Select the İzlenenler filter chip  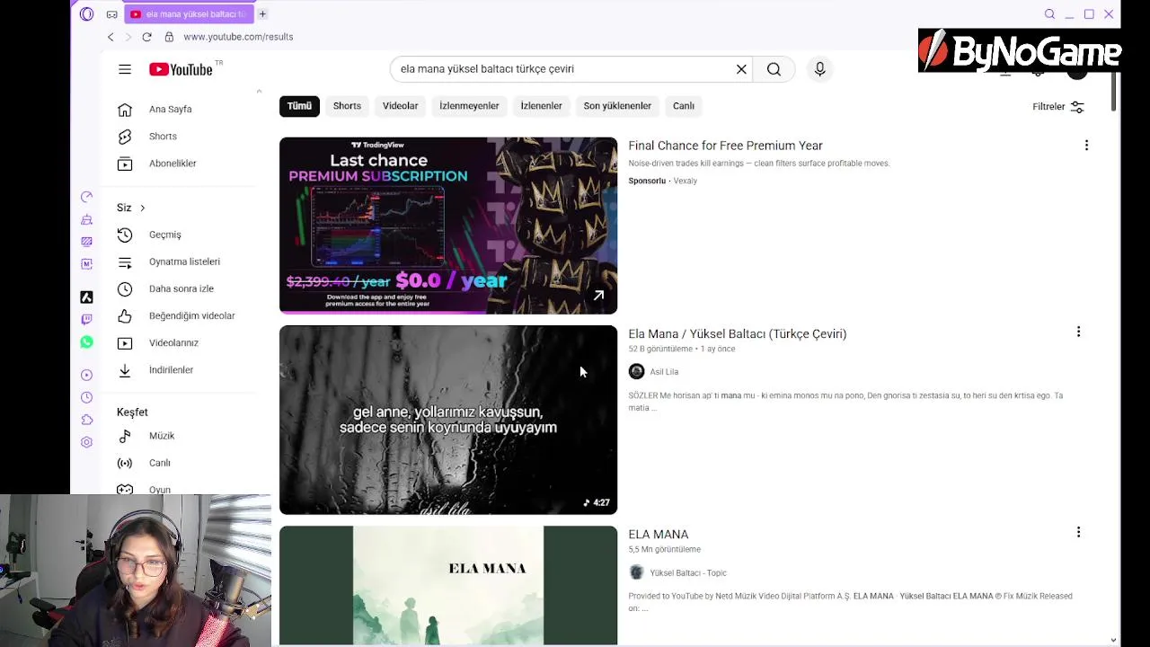(541, 106)
